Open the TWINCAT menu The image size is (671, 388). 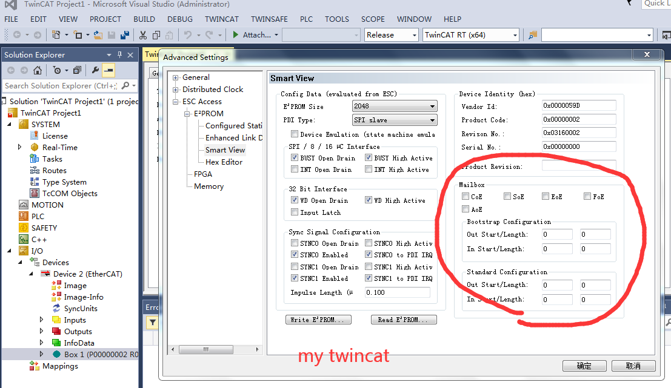[222, 19]
